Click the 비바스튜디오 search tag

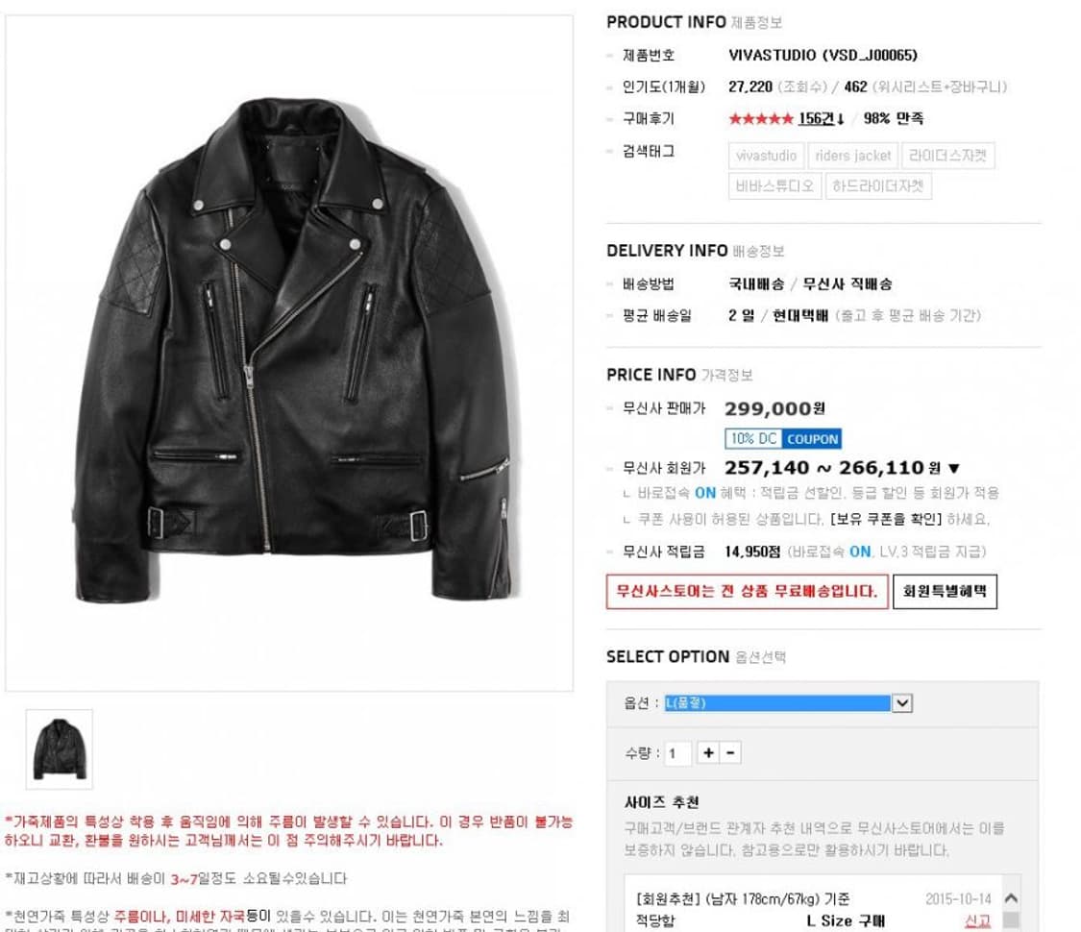774,186
